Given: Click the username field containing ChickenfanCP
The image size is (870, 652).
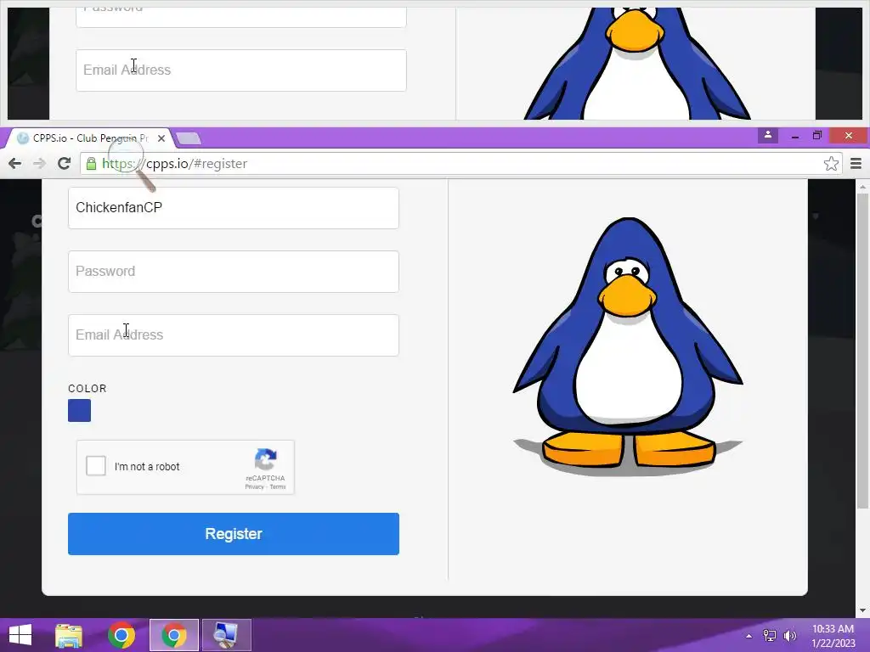Looking at the screenshot, I should pos(234,208).
